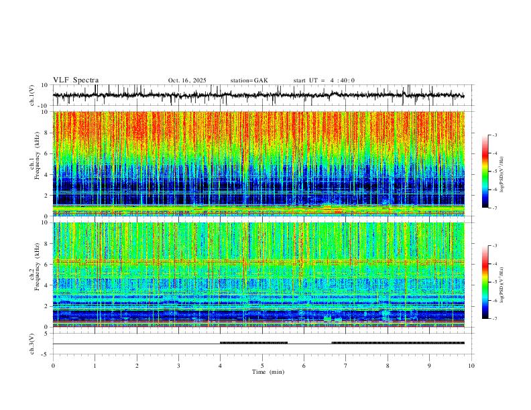The height and width of the screenshot is (410, 531).
Task: Click the ch.2 spectrogram panel
Action: tap(258, 275)
